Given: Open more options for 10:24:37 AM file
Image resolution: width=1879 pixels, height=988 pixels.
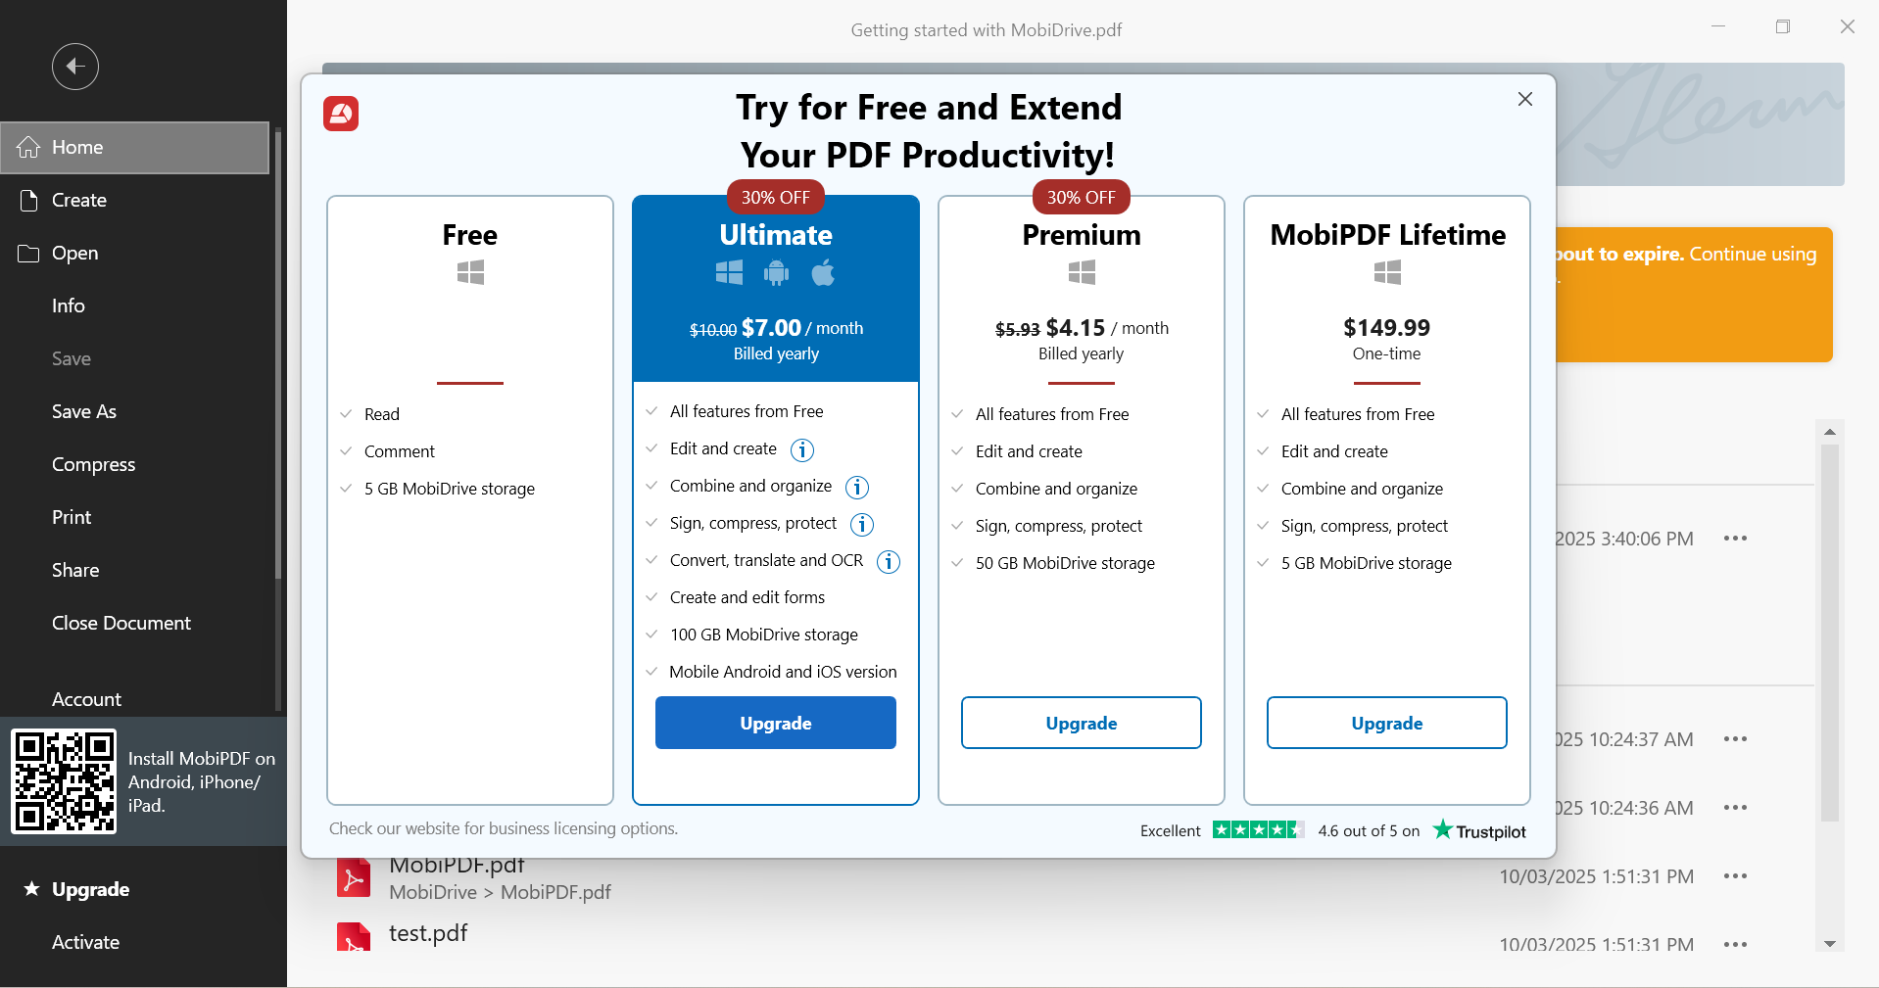Looking at the screenshot, I should tap(1735, 739).
